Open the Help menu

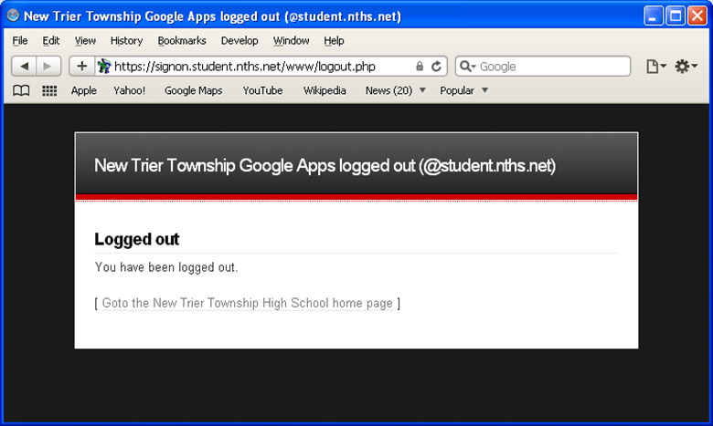click(x=334, y=41)
